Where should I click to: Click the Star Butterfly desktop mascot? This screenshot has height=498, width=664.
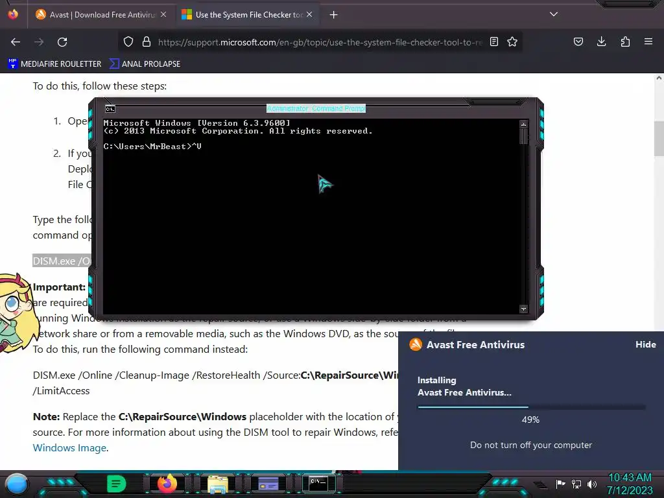coord(18,314)
